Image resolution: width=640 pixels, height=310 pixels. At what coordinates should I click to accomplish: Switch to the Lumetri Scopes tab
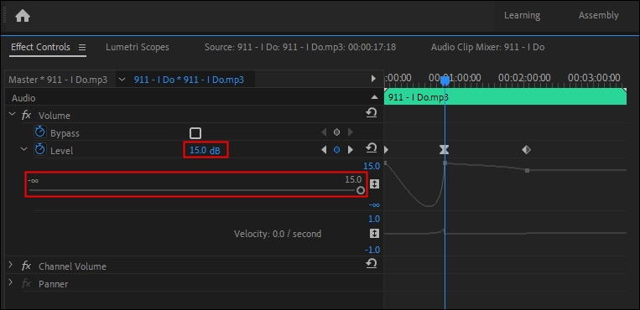(x=138, y=47)
